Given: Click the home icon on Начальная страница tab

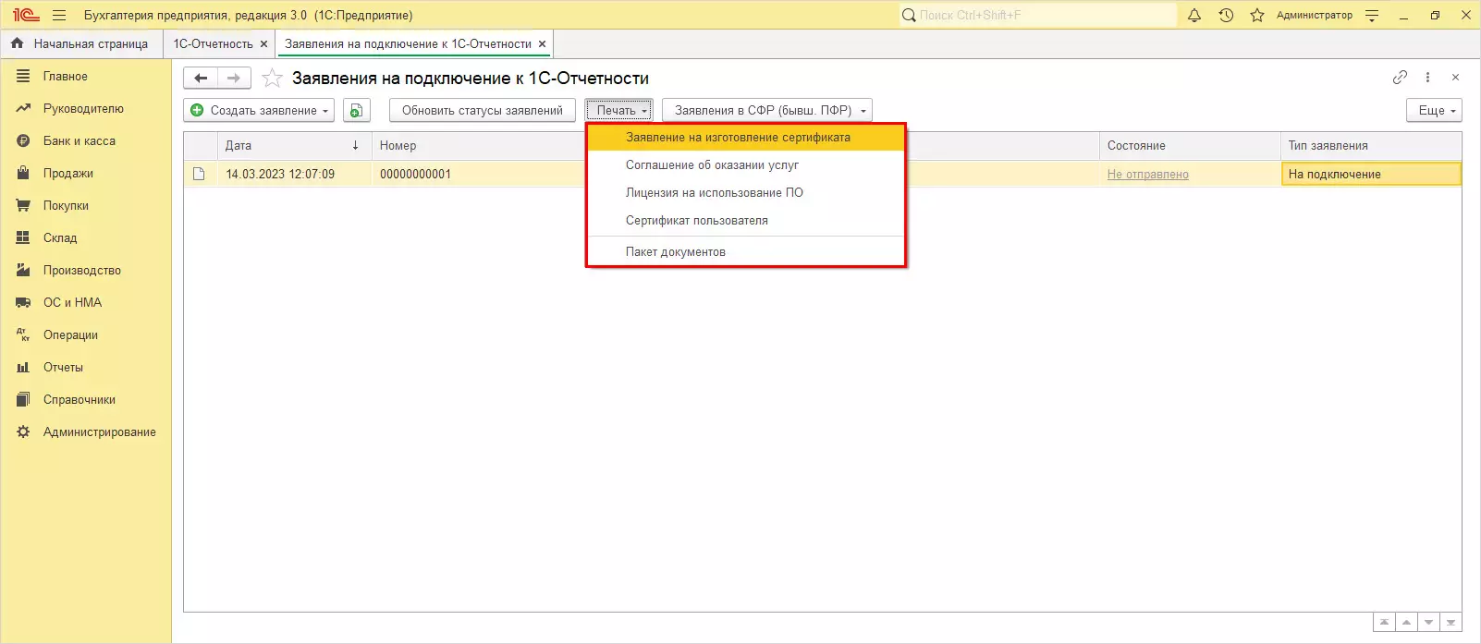Looking at the screenshot, I should tap(17, 43).
